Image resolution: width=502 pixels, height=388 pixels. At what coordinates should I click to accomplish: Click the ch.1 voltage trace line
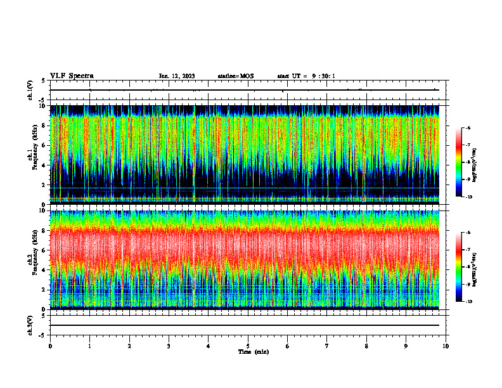245,90
